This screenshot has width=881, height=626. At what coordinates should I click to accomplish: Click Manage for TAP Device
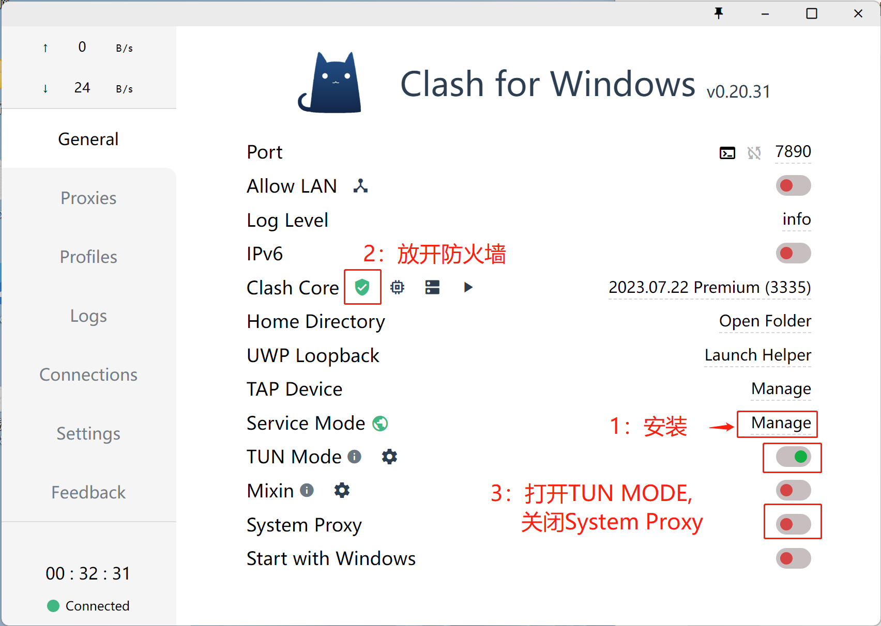coord(781,389)
